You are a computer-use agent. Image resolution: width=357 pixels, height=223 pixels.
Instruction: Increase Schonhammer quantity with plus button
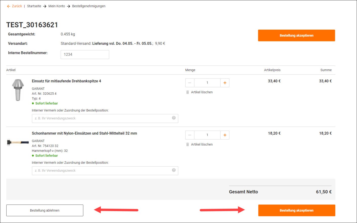point(225,135)
